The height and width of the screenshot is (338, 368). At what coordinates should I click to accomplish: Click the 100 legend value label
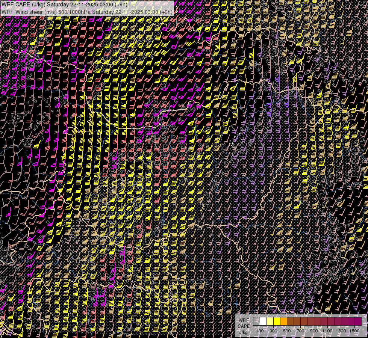[260, 331]
